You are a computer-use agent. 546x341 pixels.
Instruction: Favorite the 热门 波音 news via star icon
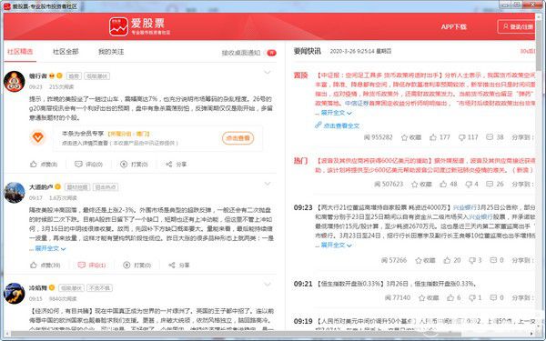414,184
